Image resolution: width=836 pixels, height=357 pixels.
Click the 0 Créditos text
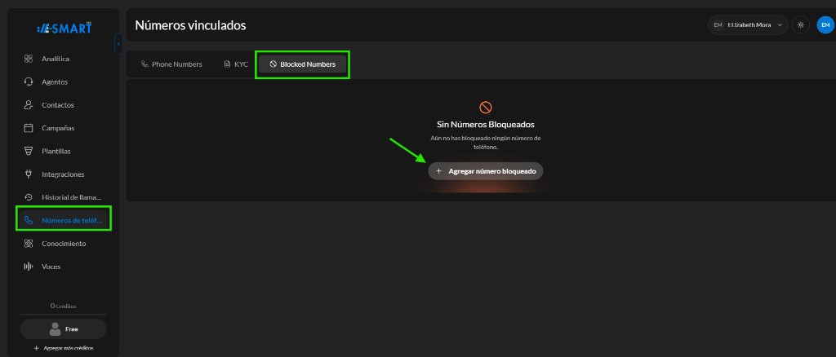click(x=64, y=306)
